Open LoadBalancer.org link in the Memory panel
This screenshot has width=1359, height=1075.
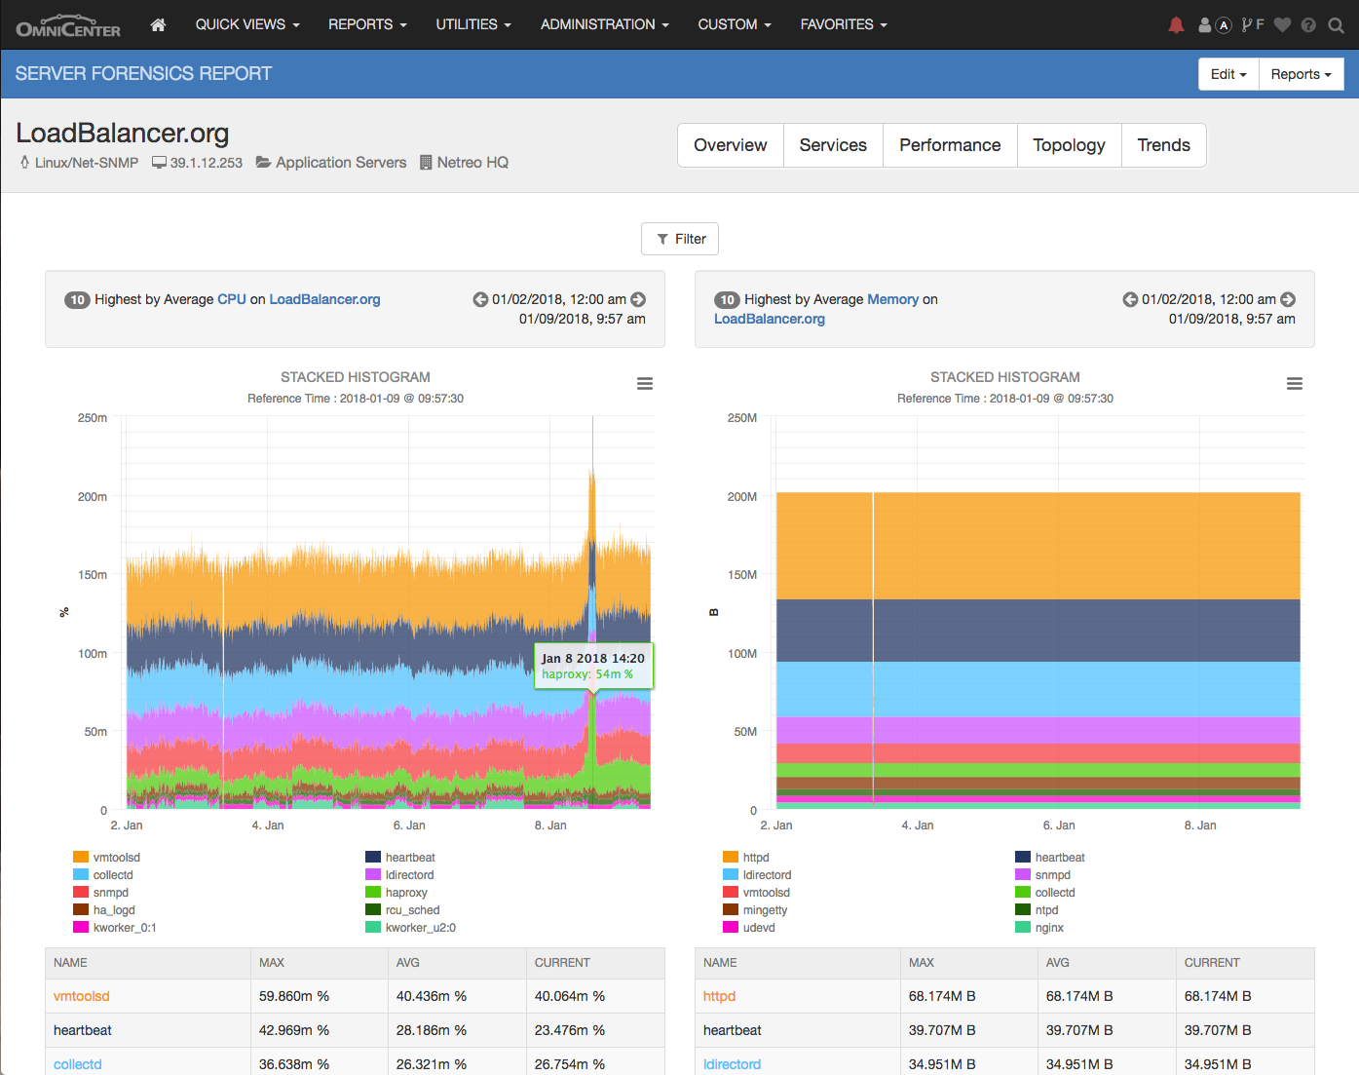tap(770, 319)
